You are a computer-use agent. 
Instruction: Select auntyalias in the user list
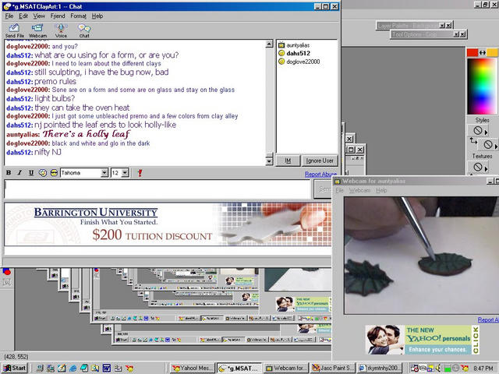(x=298, y=45)
